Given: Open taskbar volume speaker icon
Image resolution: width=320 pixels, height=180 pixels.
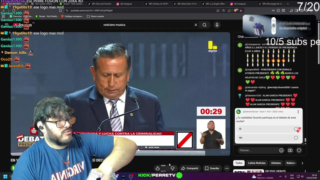Looking at the screenshot, I should (302, 176).
